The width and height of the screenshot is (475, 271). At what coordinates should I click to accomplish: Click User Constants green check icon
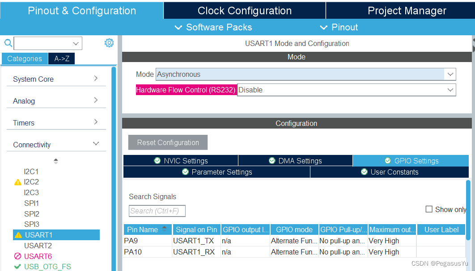364,172
